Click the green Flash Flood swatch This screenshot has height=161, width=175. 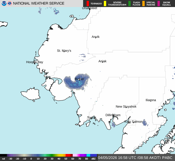coord(129,4)
